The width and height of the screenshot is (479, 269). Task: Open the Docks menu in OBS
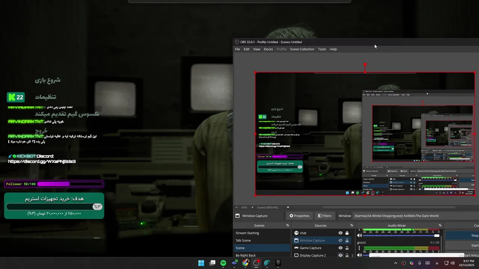268,49
